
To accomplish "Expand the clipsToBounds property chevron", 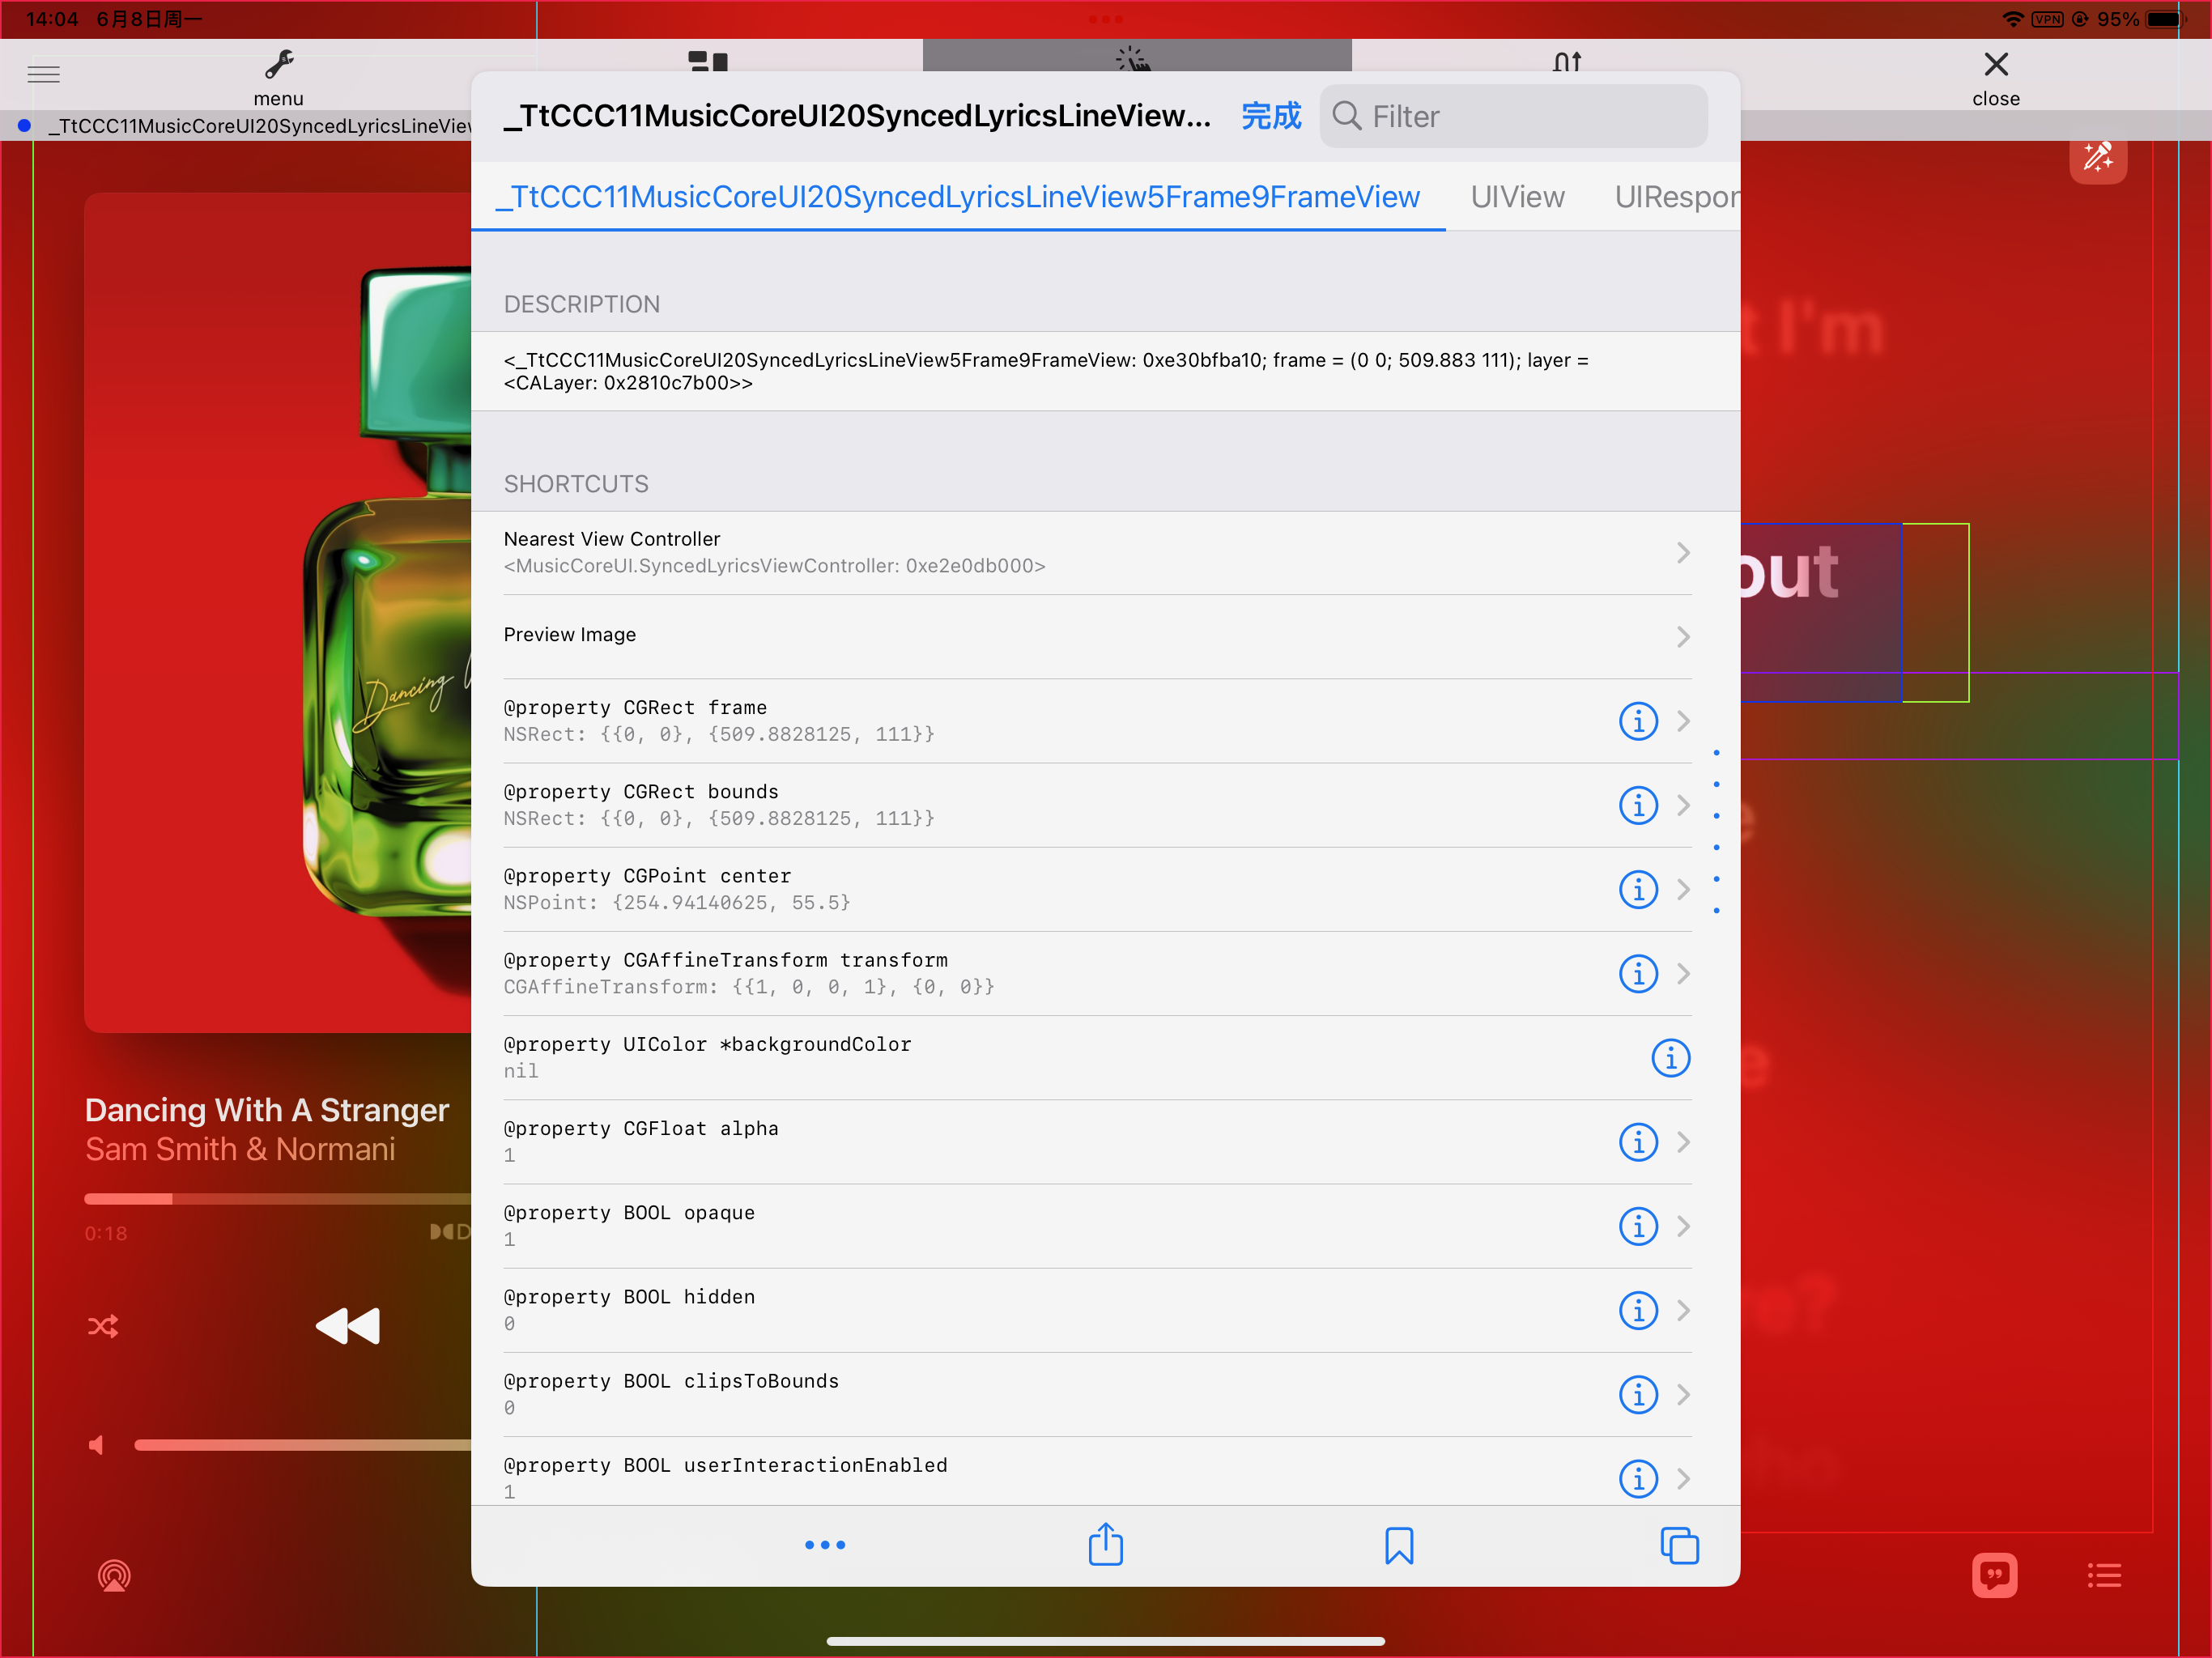I will click(x=1683, y=1394).
